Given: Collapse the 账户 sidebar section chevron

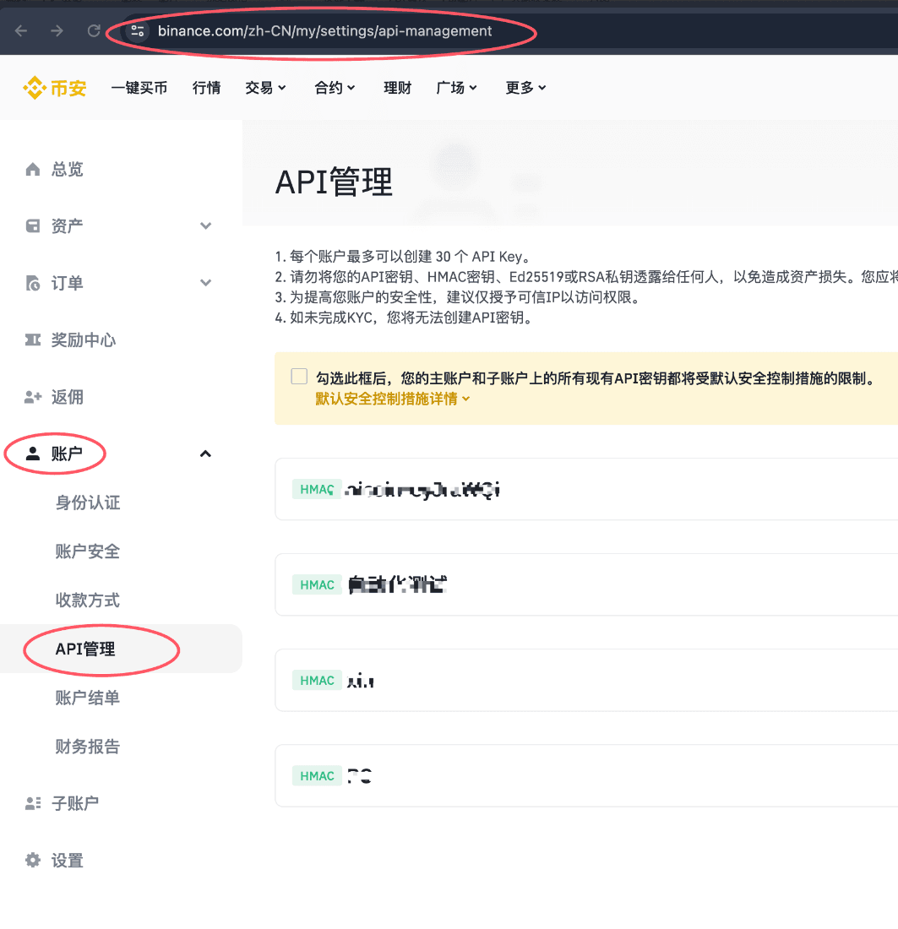Looking at the screenshot, I should [x=205, y=454].
